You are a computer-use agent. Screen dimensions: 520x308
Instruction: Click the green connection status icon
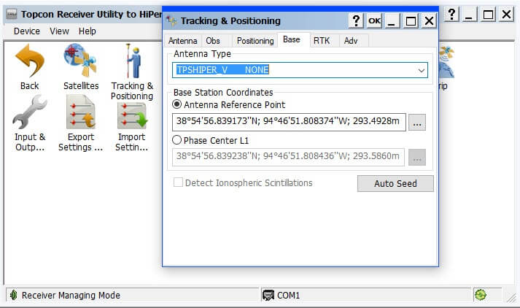click(480, 296)
